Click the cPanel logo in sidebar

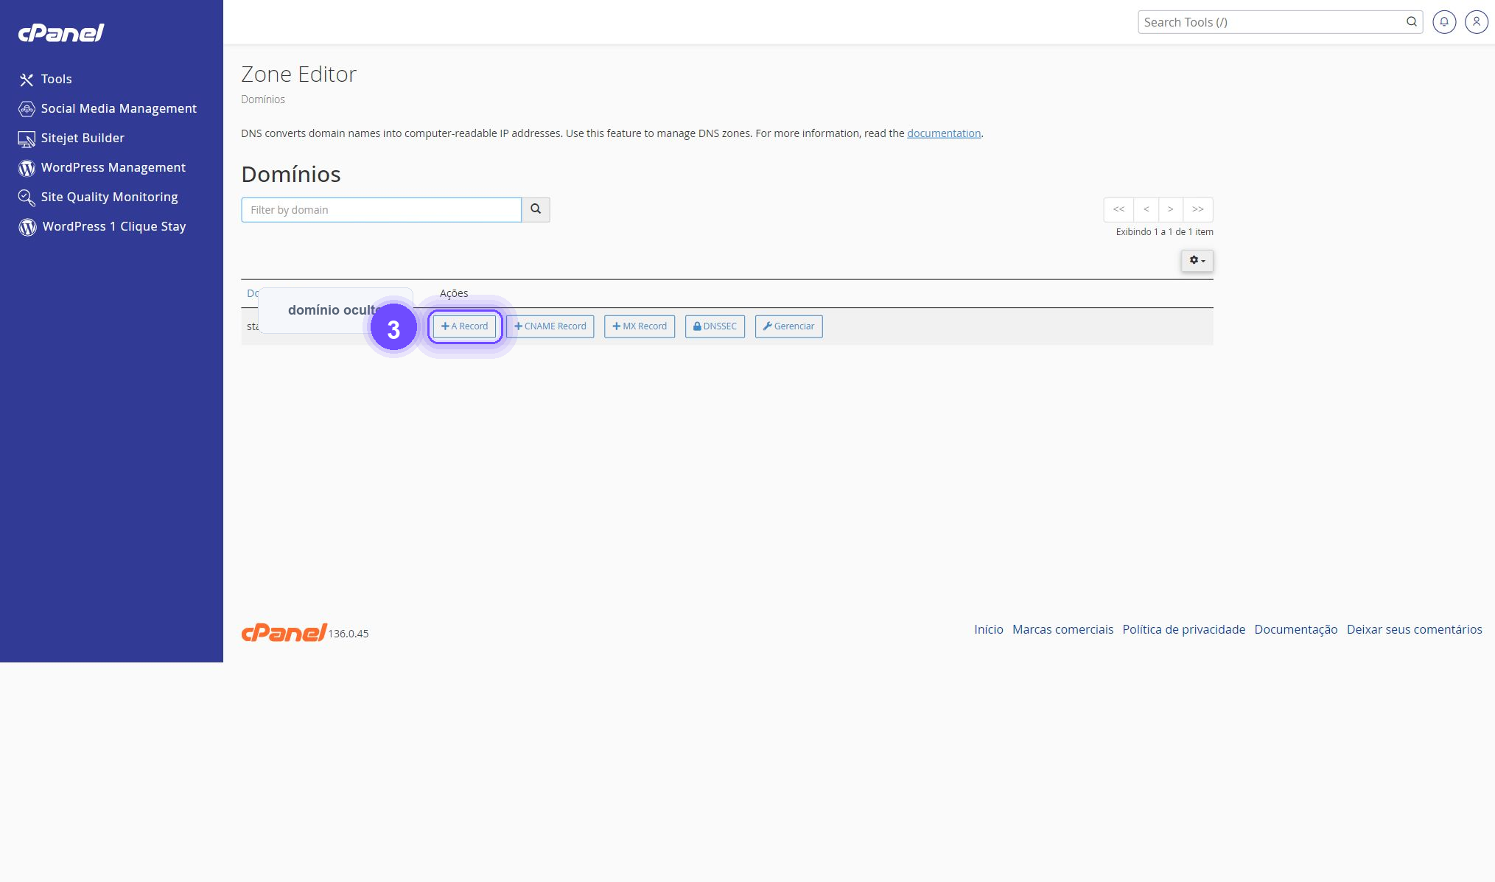(x=61, y=33)
